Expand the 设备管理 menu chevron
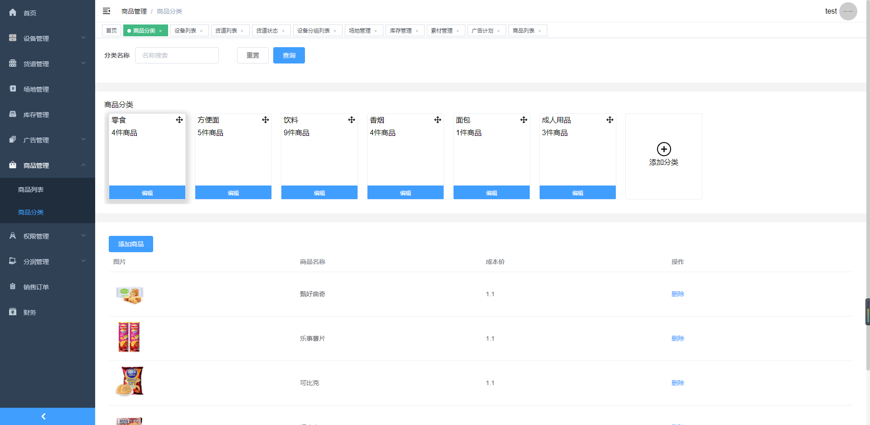Image resolution: width=870 pixels, height=425 pixels. (x=83, y=38)
